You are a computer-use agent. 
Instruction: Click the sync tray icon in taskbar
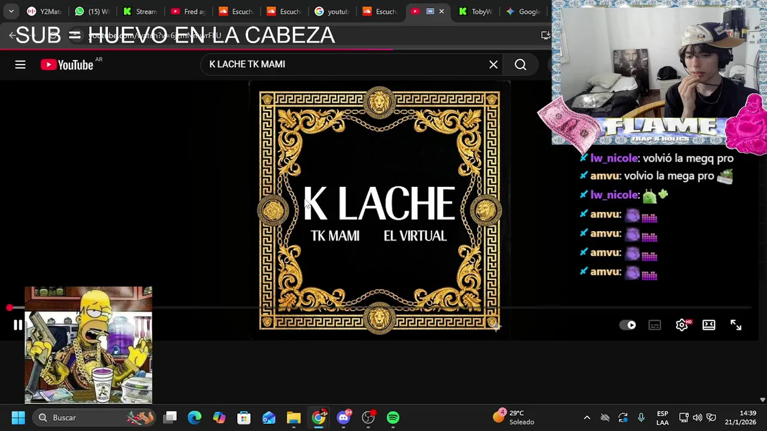click(623, 417)
